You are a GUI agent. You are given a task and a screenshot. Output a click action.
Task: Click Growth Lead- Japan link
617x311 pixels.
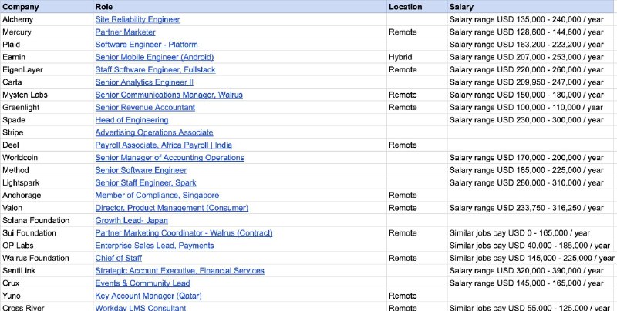coord(131,220)
